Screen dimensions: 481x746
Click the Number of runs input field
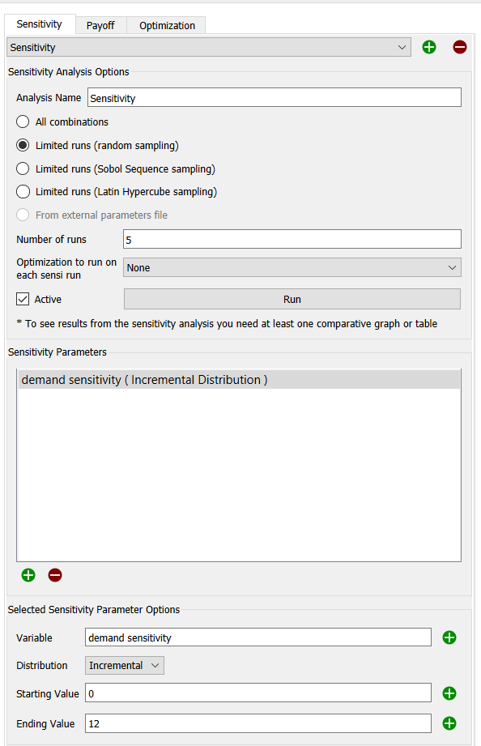pyautogui.click(x=292, y=239)
